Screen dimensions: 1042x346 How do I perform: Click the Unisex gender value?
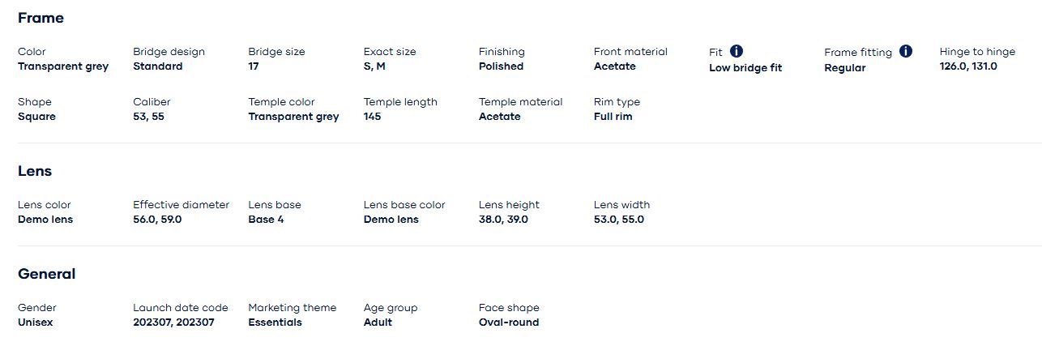pos(36,323)
